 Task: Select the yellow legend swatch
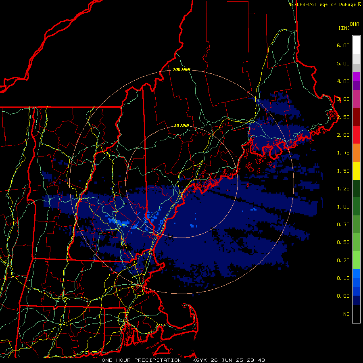click(x=356, y=171)
